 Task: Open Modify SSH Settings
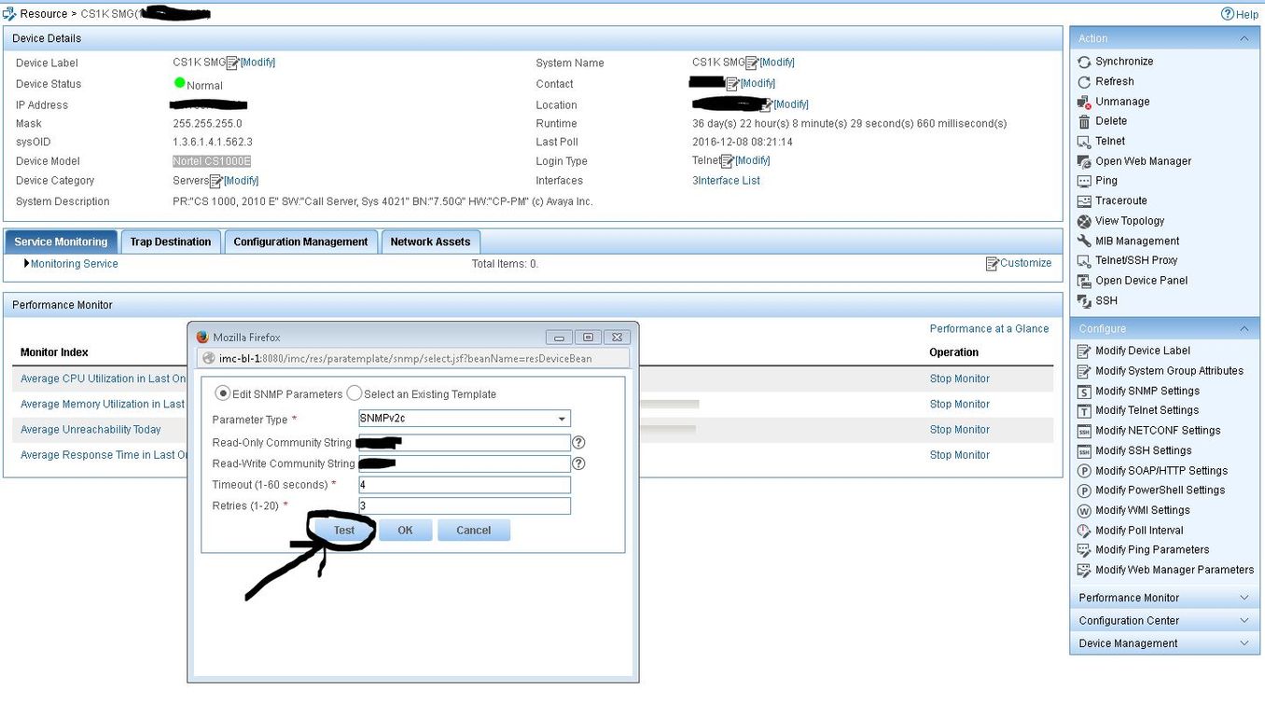coord(1144,450)
